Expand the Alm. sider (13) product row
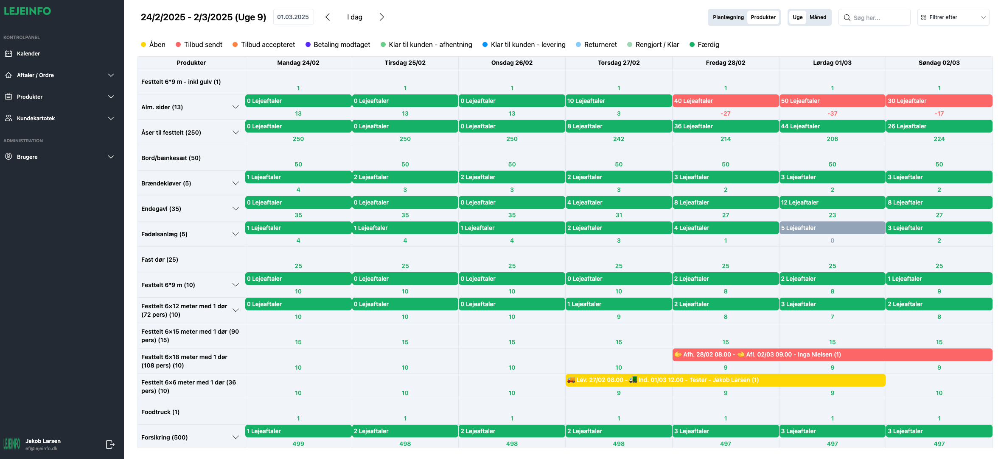 236,107
